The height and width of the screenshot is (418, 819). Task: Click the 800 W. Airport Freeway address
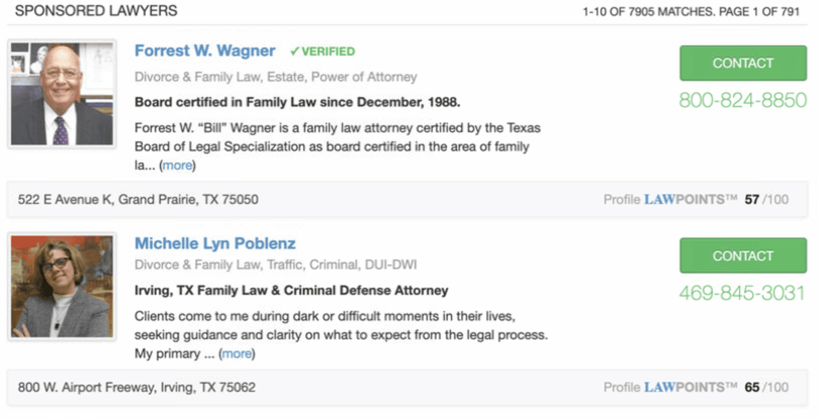click(x=136, y=387)
